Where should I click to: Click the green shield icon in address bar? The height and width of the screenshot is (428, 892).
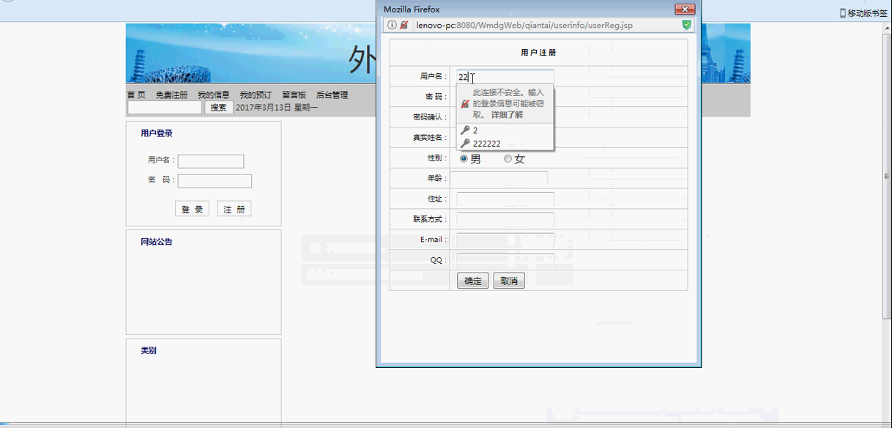pyautogui.click(x=686, y=25)
